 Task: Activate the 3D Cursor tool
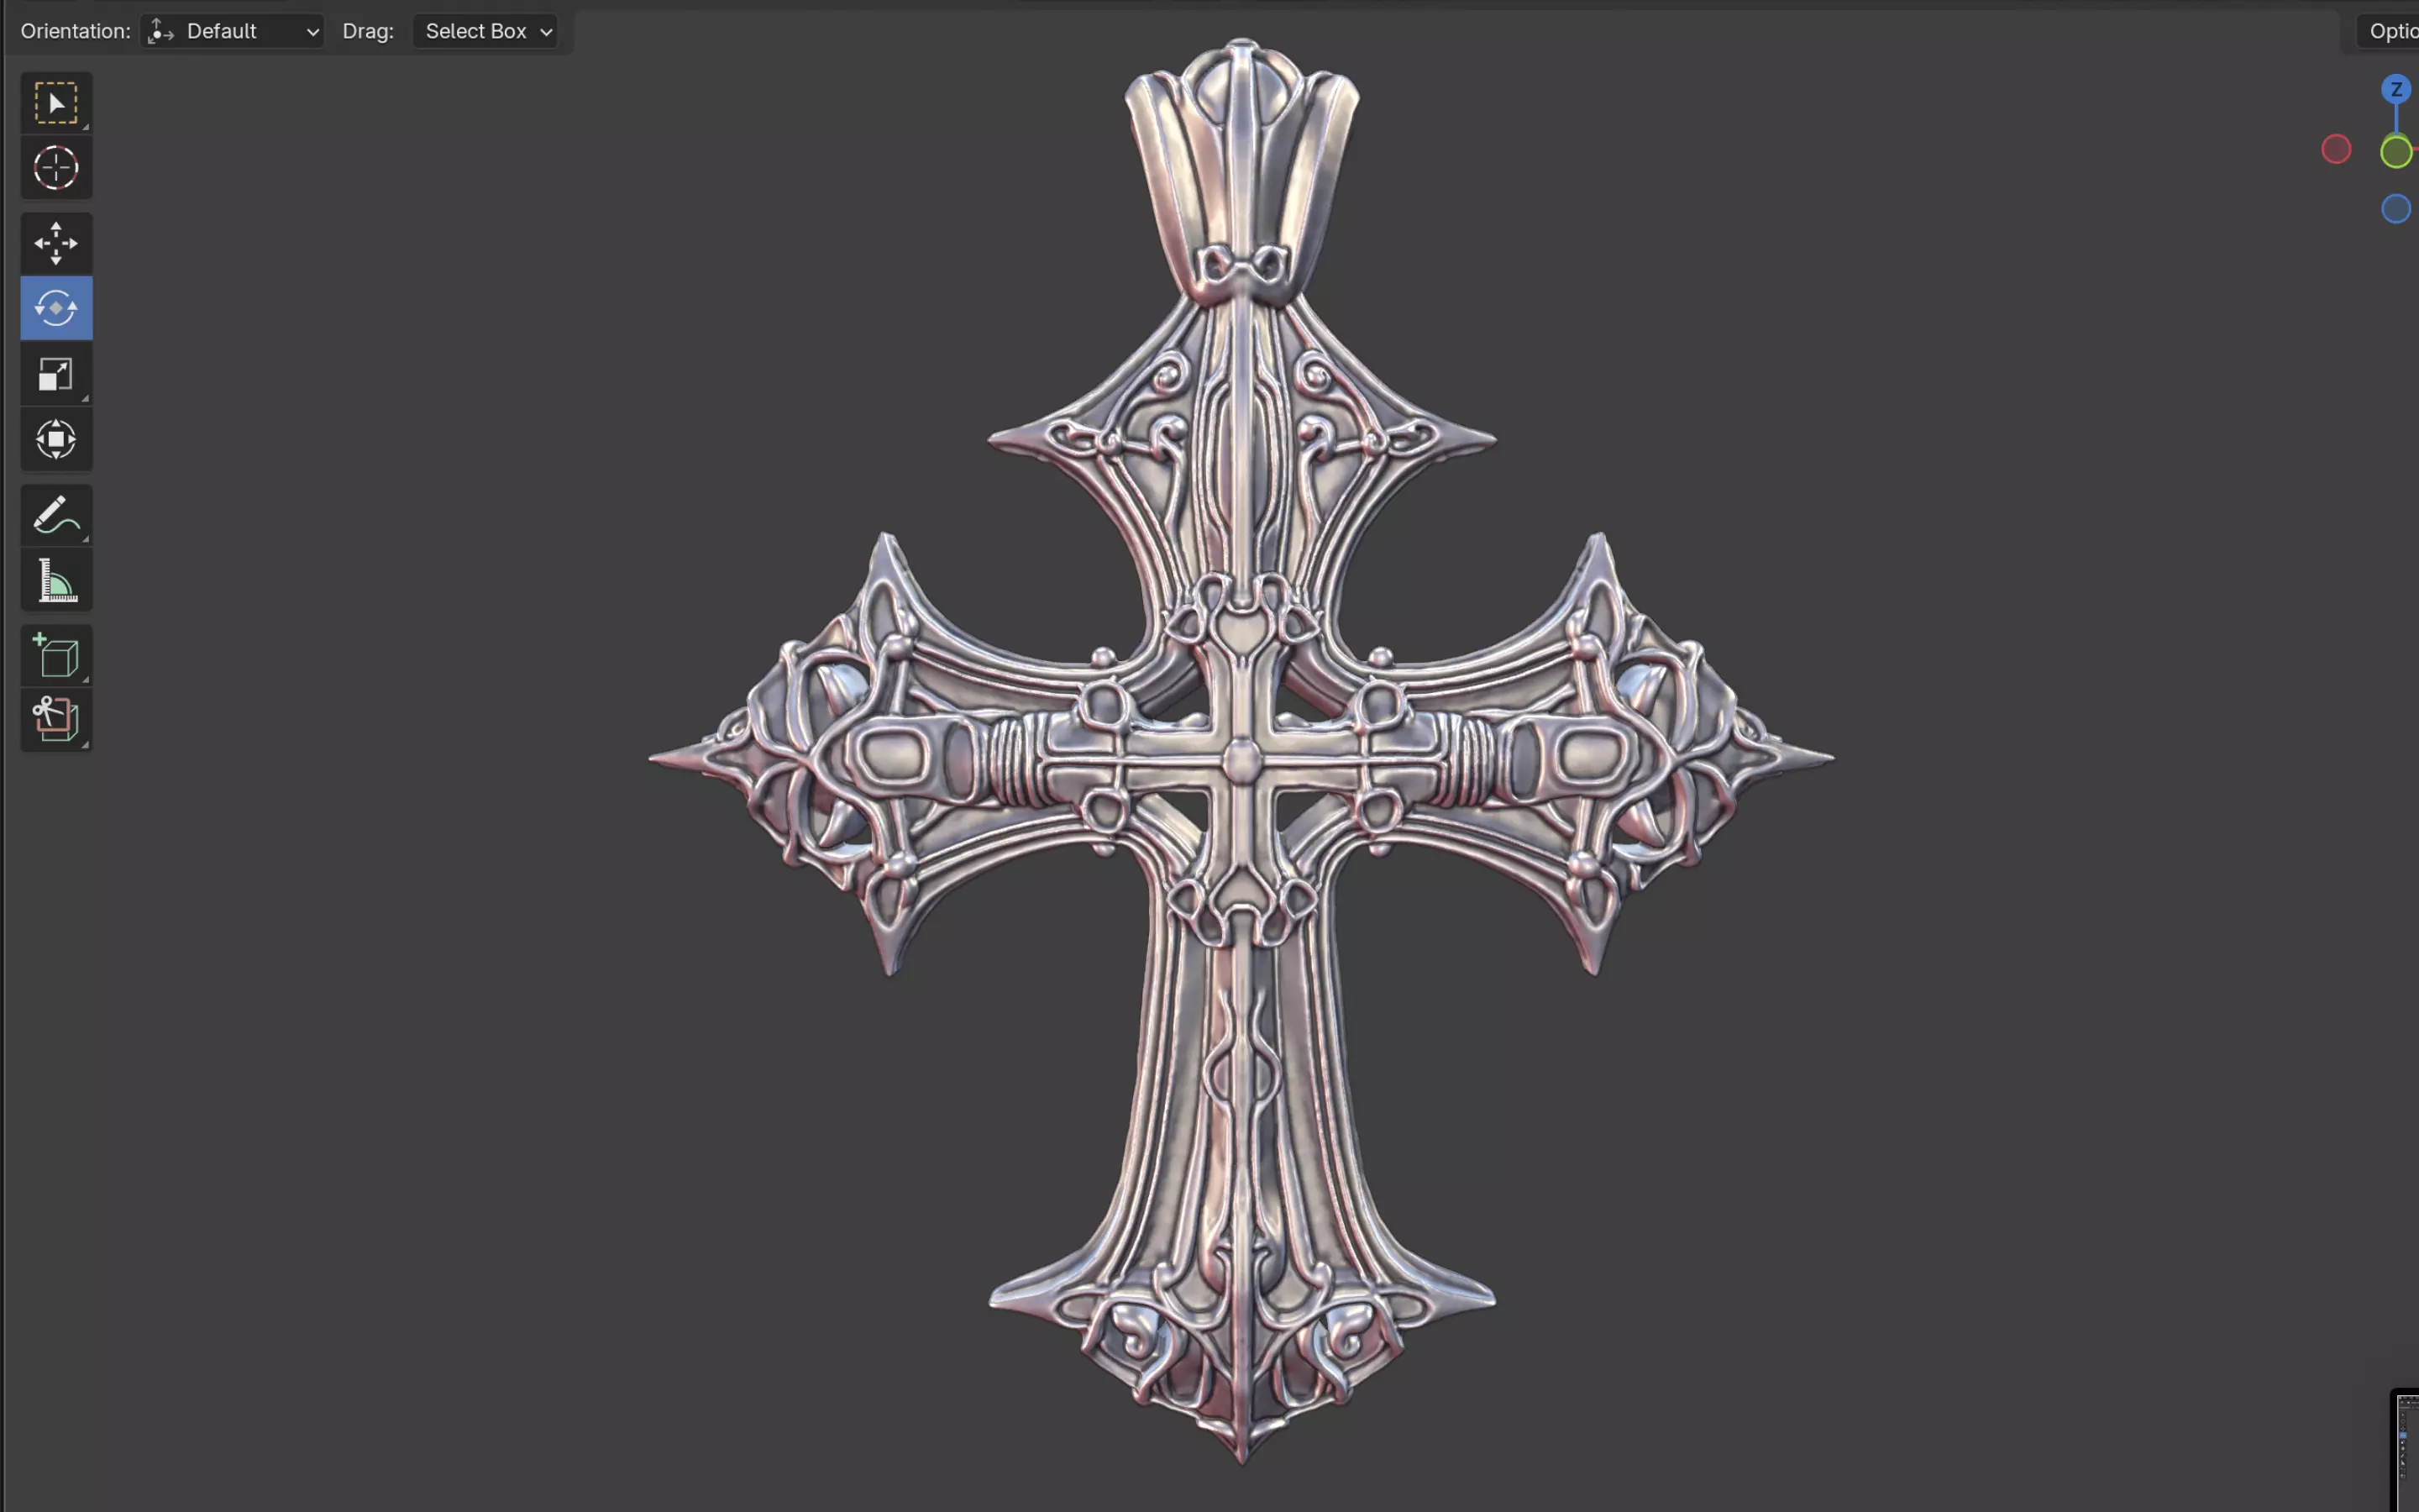tap(56, 168)
